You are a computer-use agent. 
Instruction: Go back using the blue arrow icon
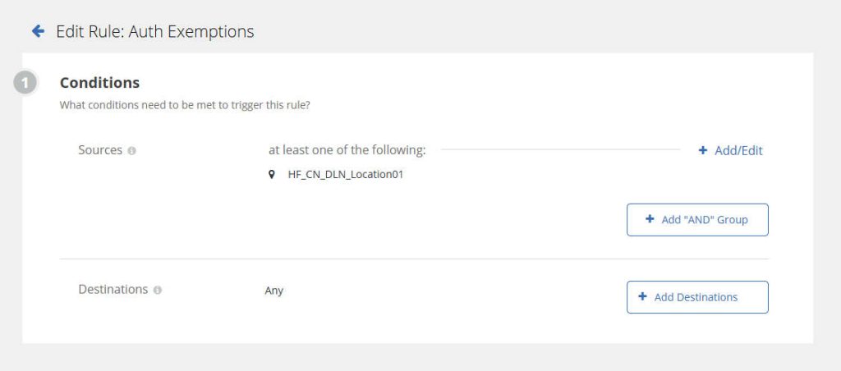point(38,31)
